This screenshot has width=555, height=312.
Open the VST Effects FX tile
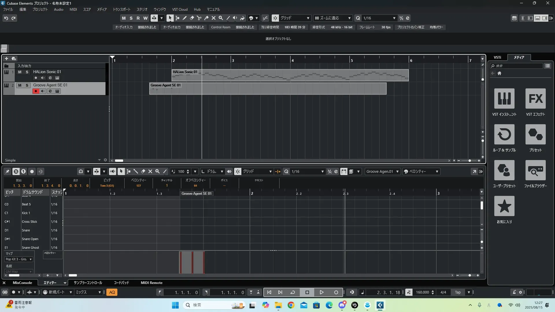535,99
